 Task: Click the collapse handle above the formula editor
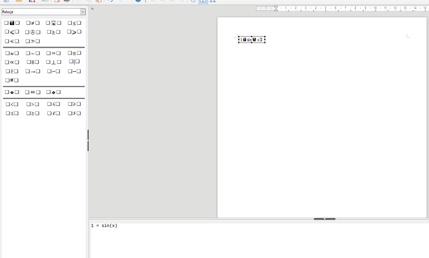[x=324, y=219]
